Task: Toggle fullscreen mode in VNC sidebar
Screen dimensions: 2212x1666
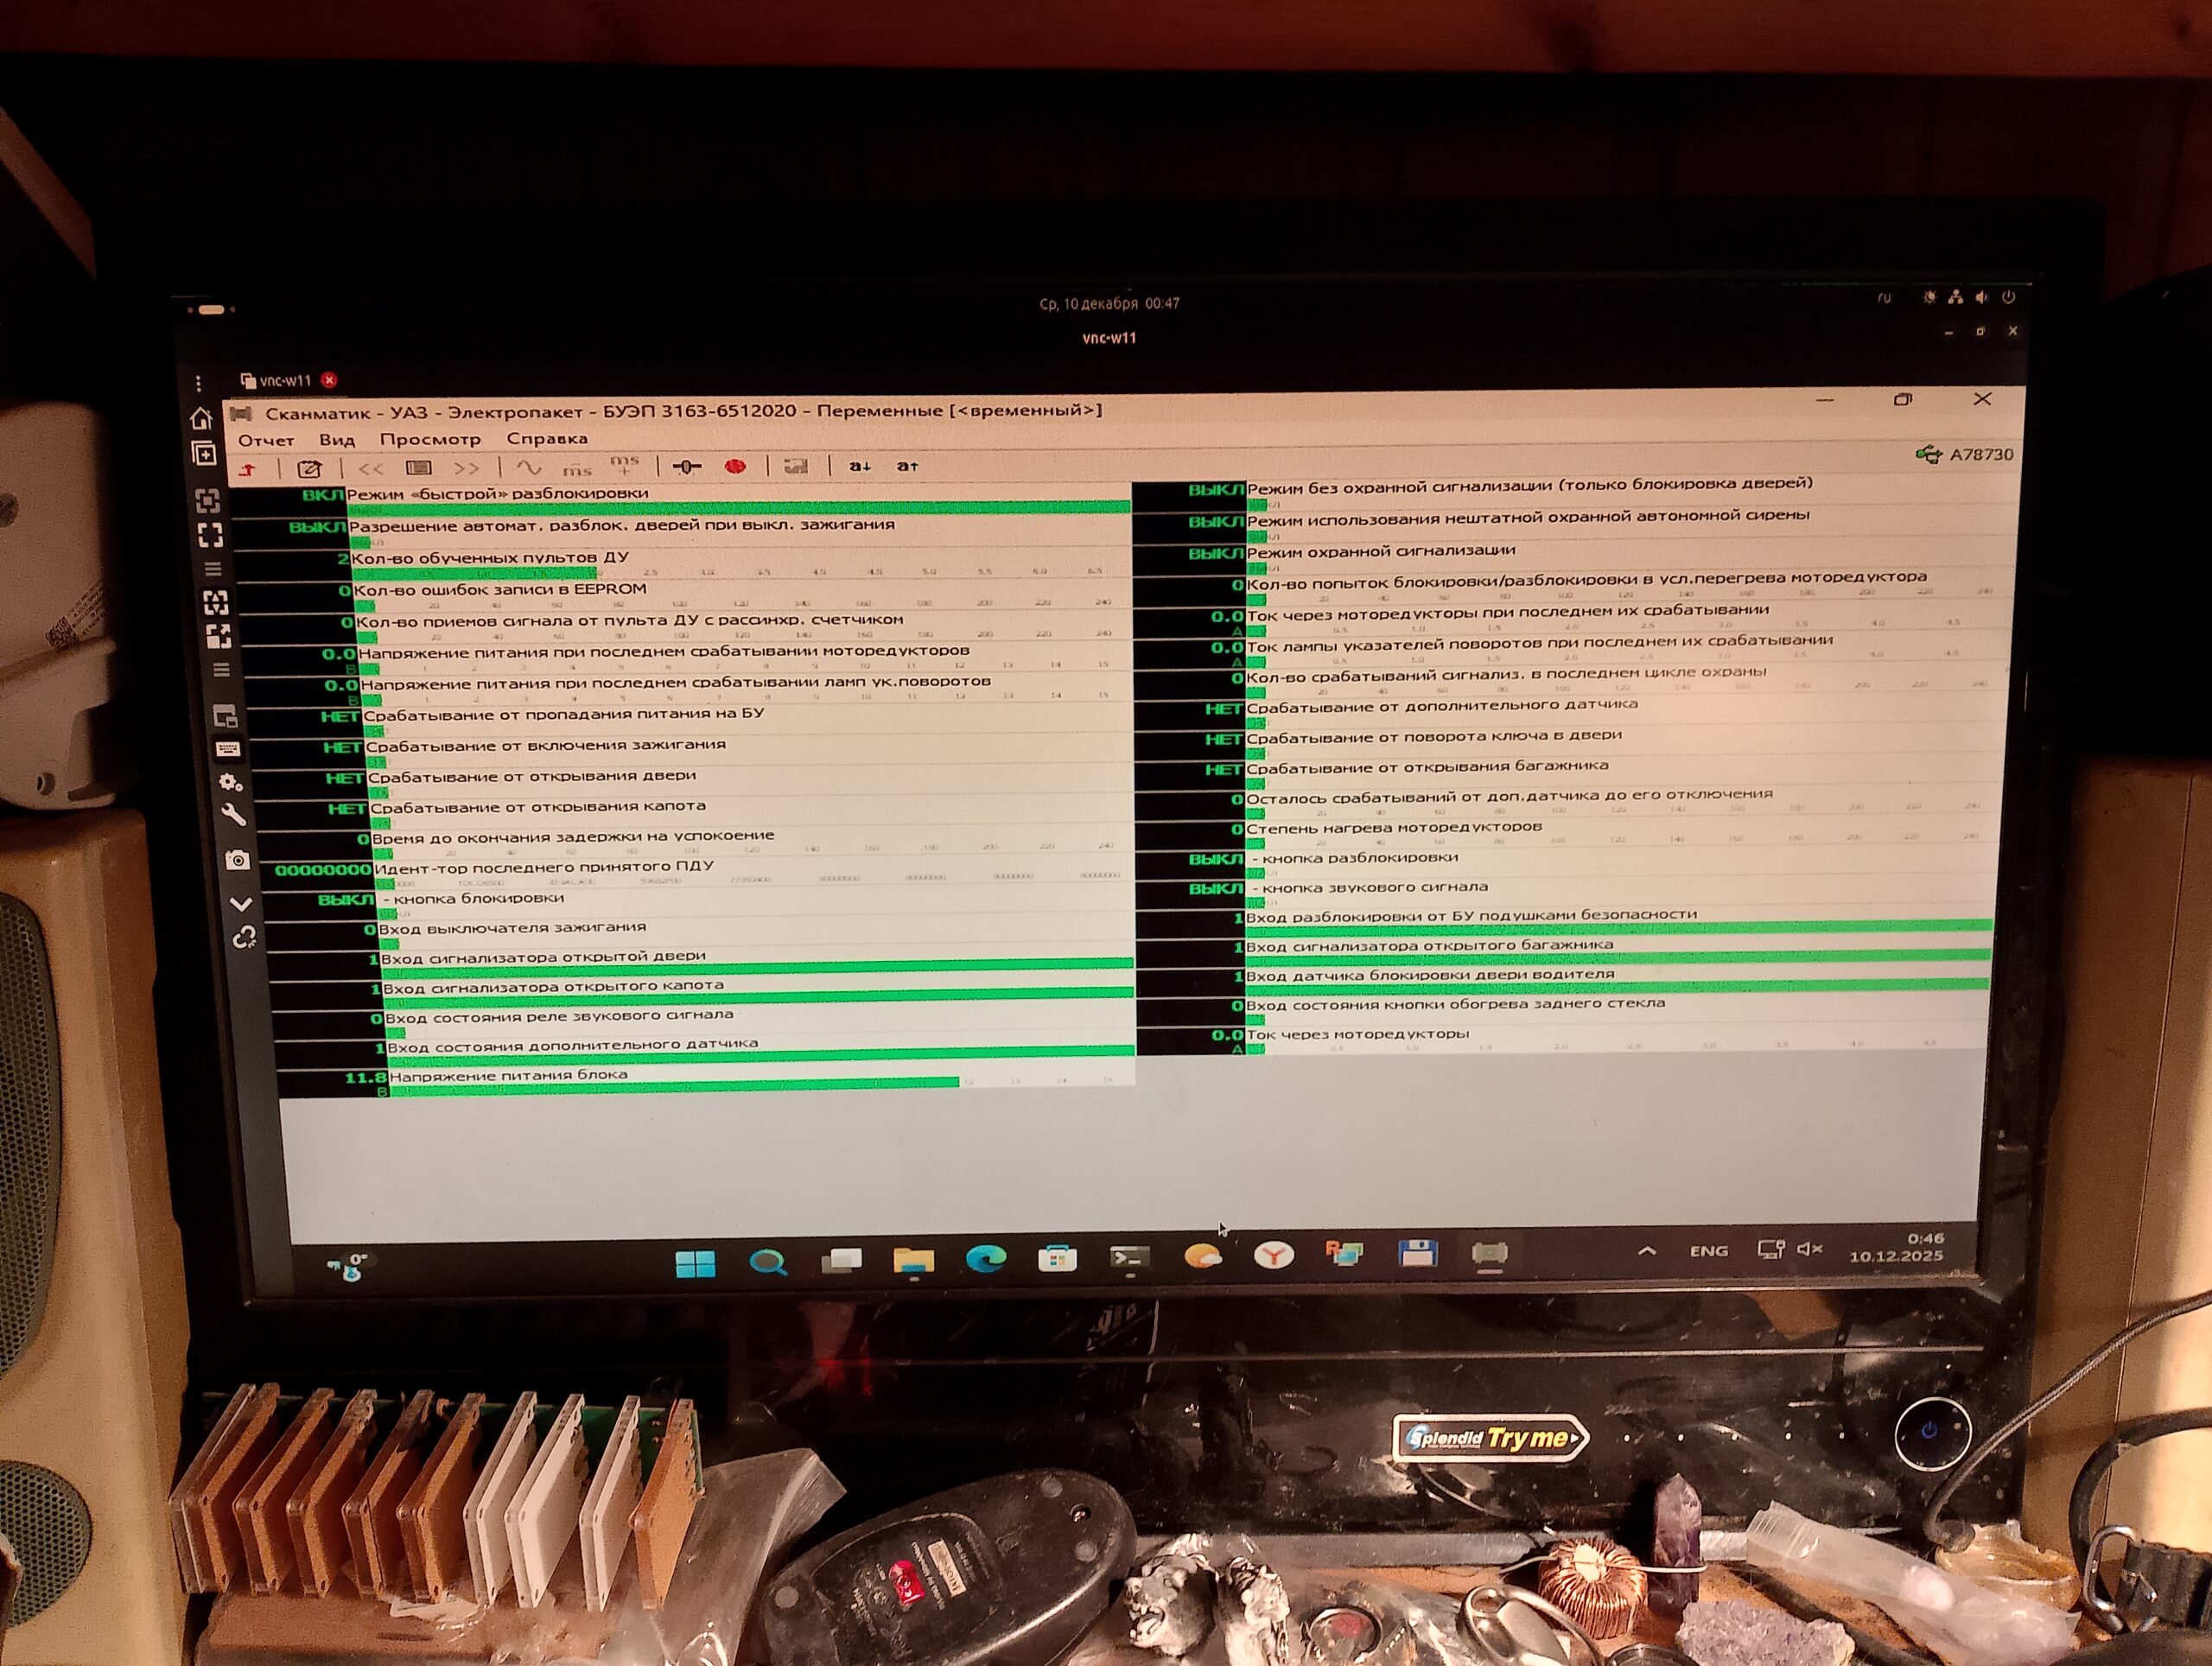Action: pos(210,536)
